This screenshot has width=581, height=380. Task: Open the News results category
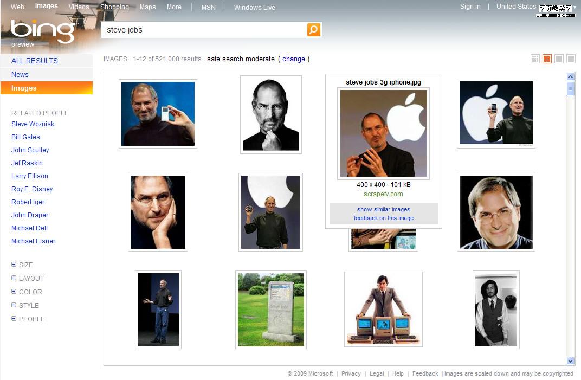coord(20,74)
